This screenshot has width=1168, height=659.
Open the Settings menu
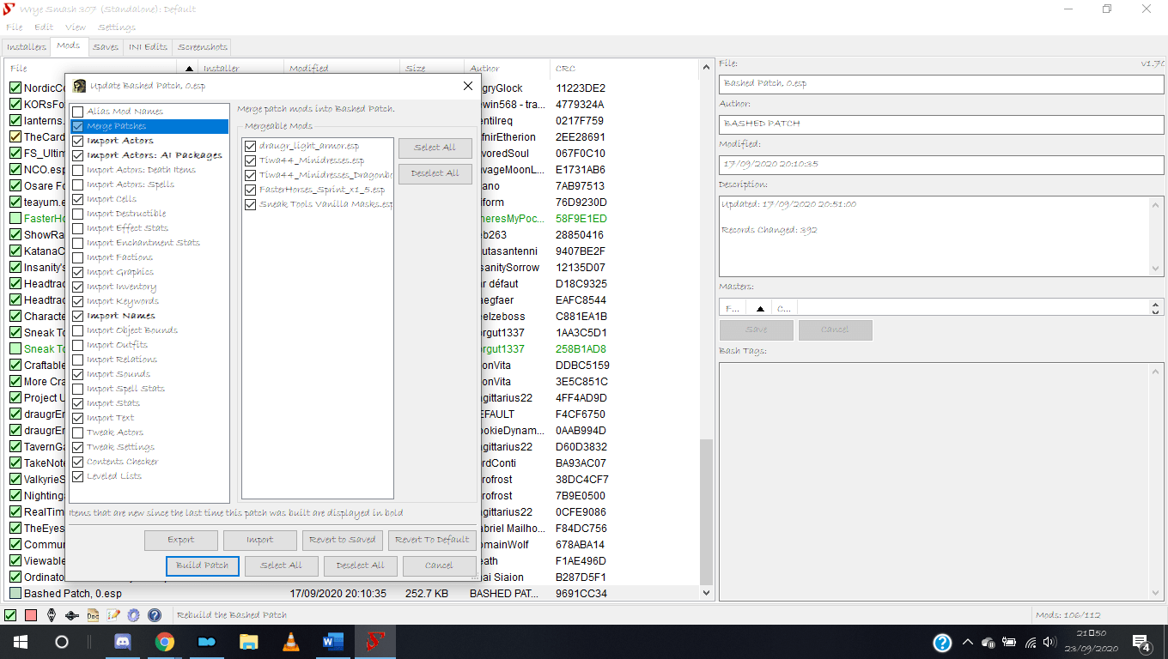coord(116,27)
